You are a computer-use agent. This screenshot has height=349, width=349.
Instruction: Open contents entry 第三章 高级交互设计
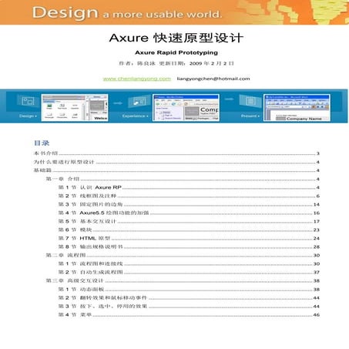point(183,280)
